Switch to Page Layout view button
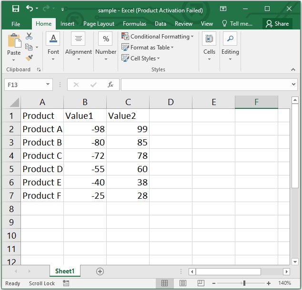Screen dimensions: 302x290 point(182,283)
